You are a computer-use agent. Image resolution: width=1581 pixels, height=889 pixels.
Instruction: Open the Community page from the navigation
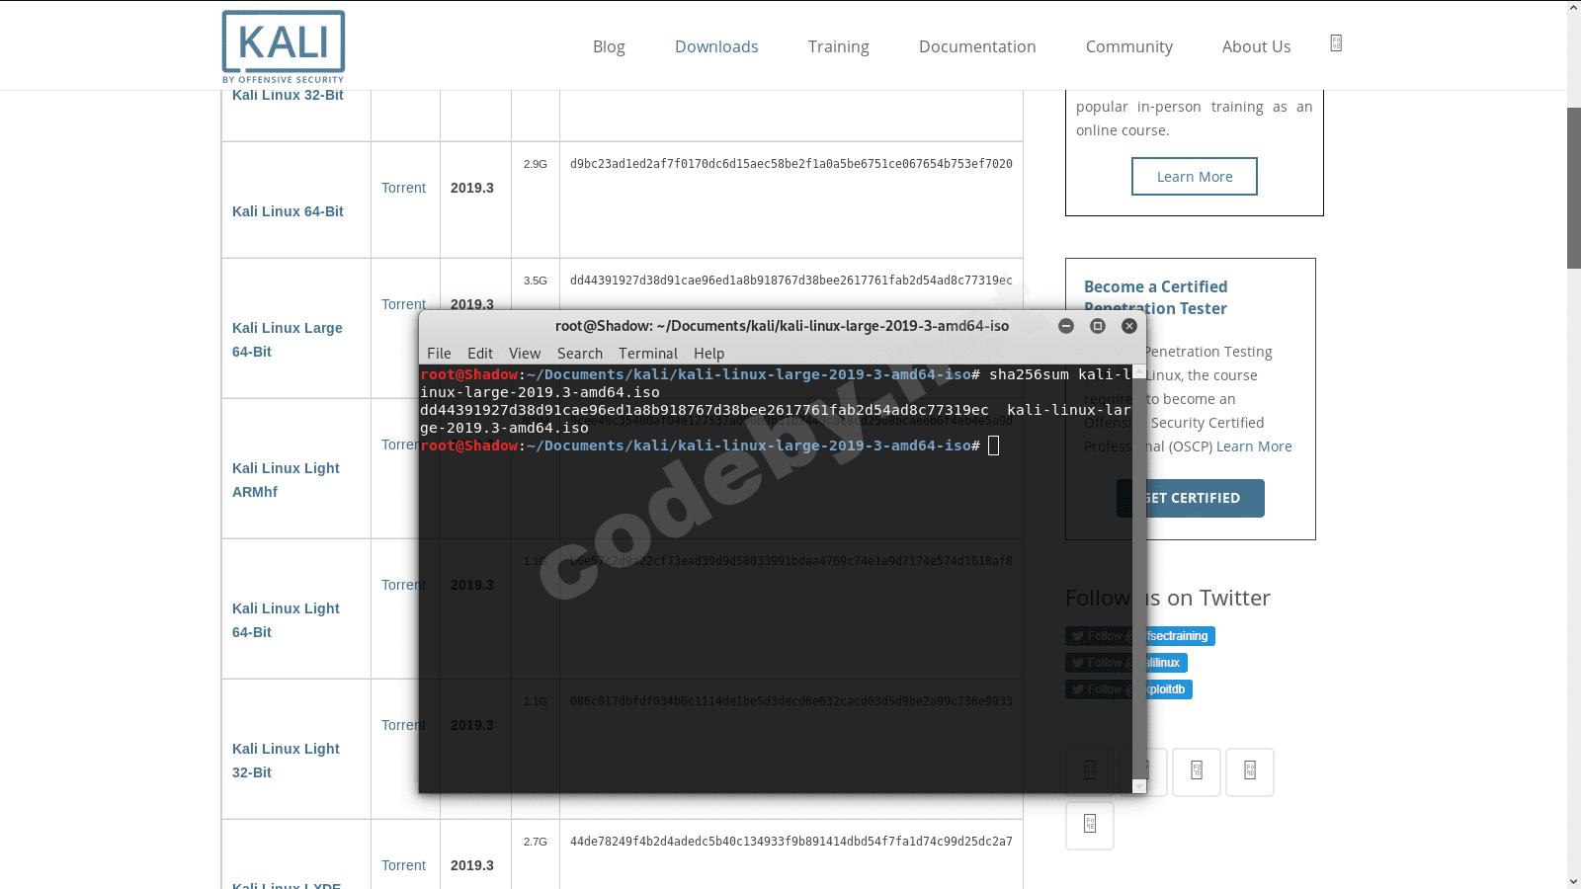point(1128,46)
